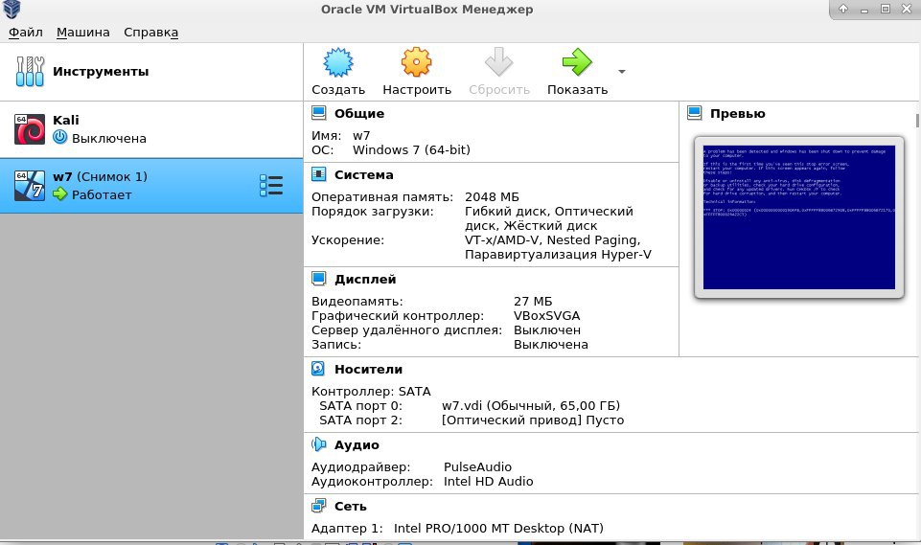
Task: Click the Intel HD Audio controller value
Action: point(488,482)
